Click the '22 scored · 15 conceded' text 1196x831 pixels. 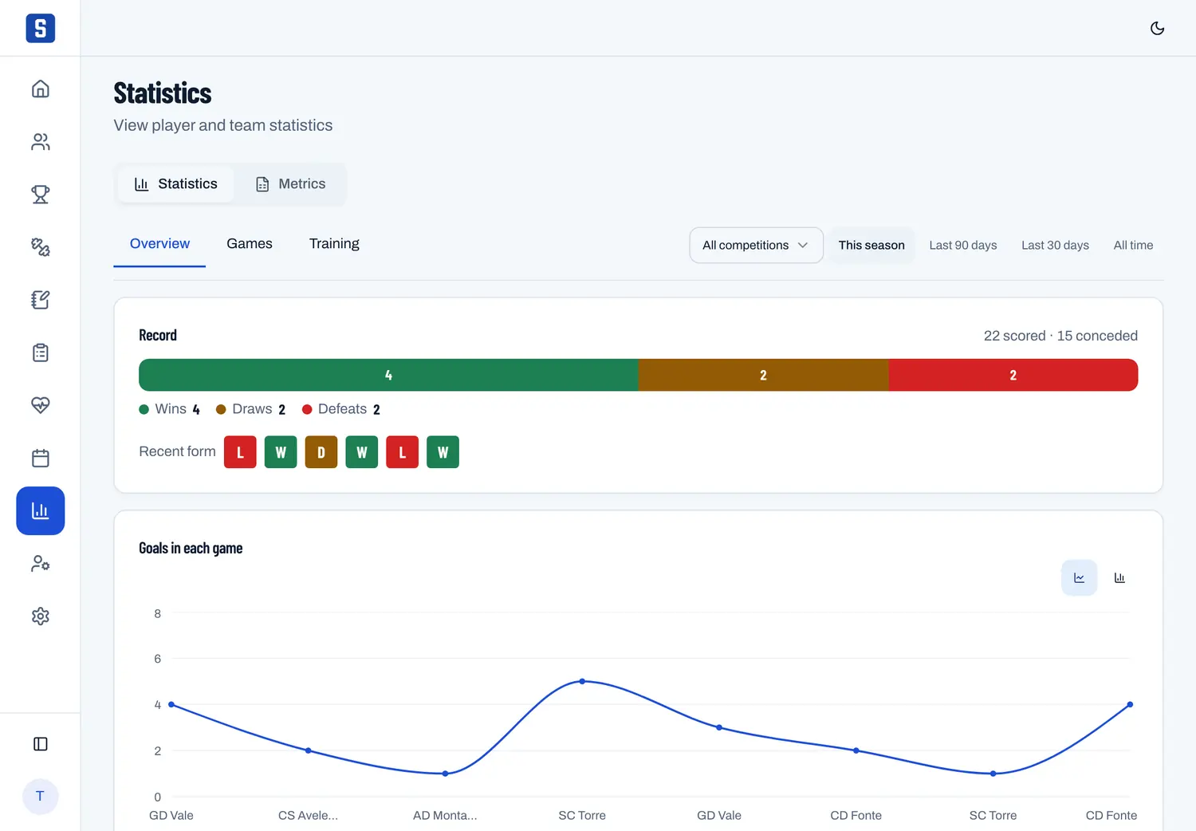[x=1060, y=336]
